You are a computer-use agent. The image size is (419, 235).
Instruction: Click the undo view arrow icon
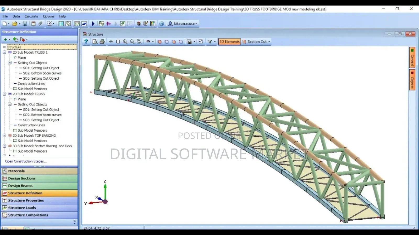click(x=201, y=42)
